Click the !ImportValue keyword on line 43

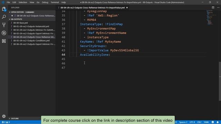pyautogui.click(x=98, y=50)
